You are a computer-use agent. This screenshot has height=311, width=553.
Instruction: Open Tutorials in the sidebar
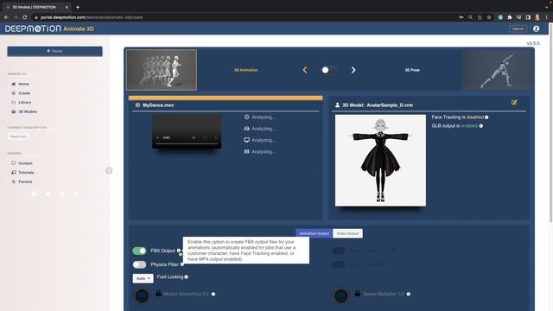click(x=26, y=173)
